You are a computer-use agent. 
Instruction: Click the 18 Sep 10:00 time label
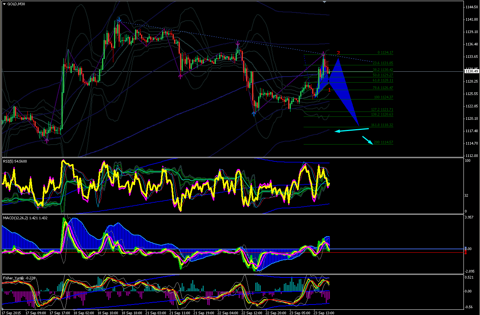coord(108,312)
